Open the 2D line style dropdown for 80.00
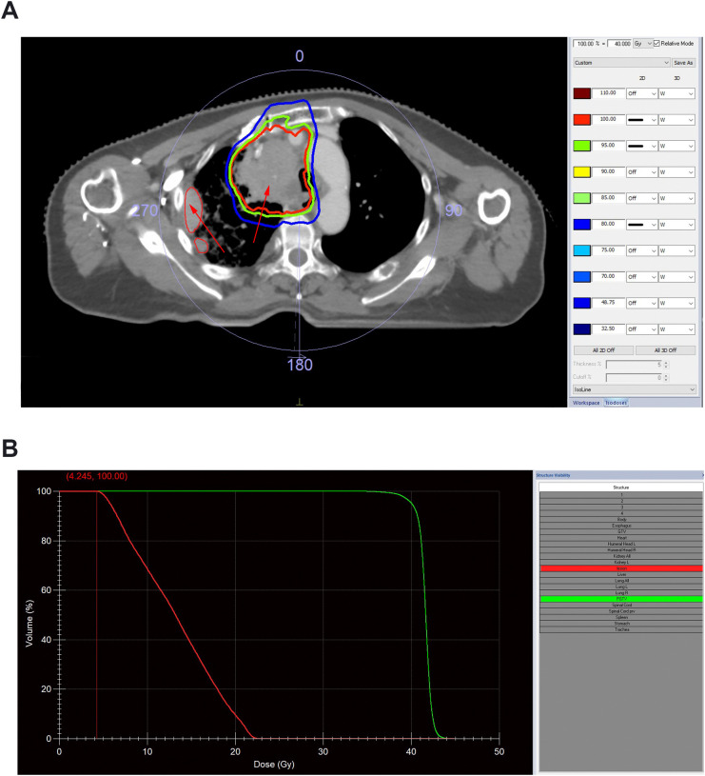The width and height of the screenshot is (705, 776). [x=641, y=225]
